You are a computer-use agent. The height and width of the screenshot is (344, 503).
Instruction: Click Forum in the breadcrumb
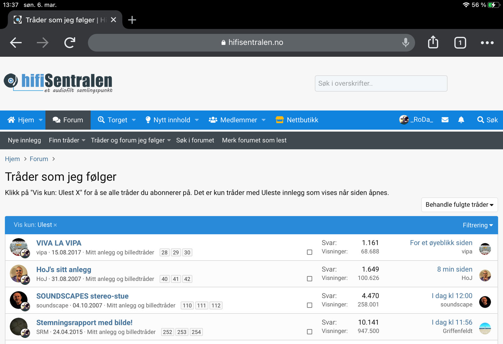coord(39,159)
